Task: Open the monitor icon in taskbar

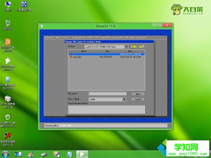Action: click(x=18, y=154)
